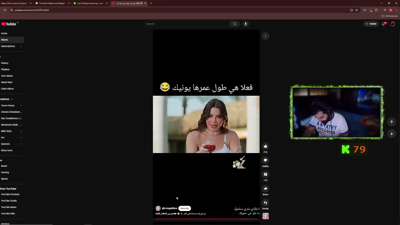The height and width of the screenshot is (225, 400).
Task: Start voice search with microphone icon
Action: 246,24
